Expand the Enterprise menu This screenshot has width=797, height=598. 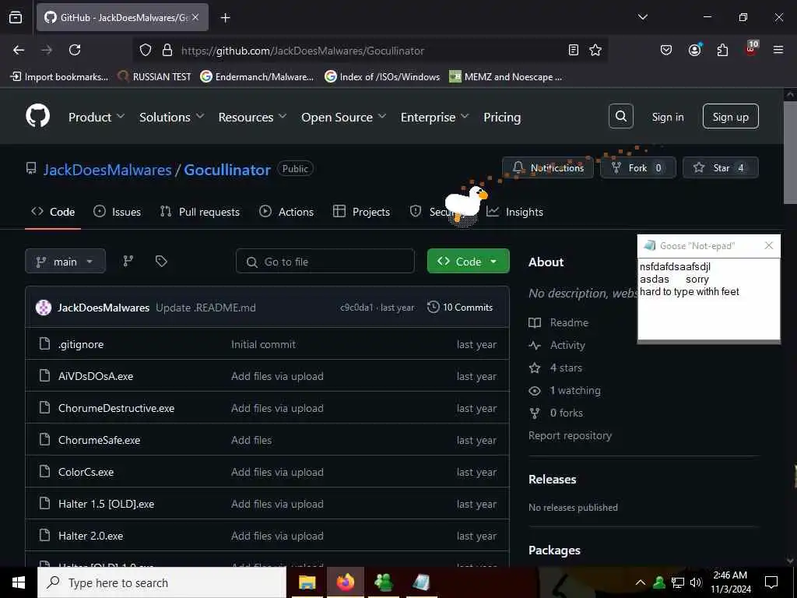click(x=434, y=117)
